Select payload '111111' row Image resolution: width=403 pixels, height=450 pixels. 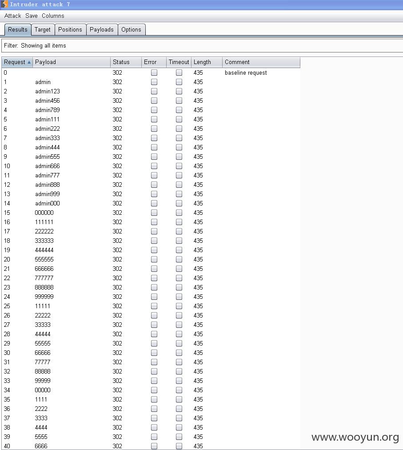pyautogui.click(x=44, y=222)
